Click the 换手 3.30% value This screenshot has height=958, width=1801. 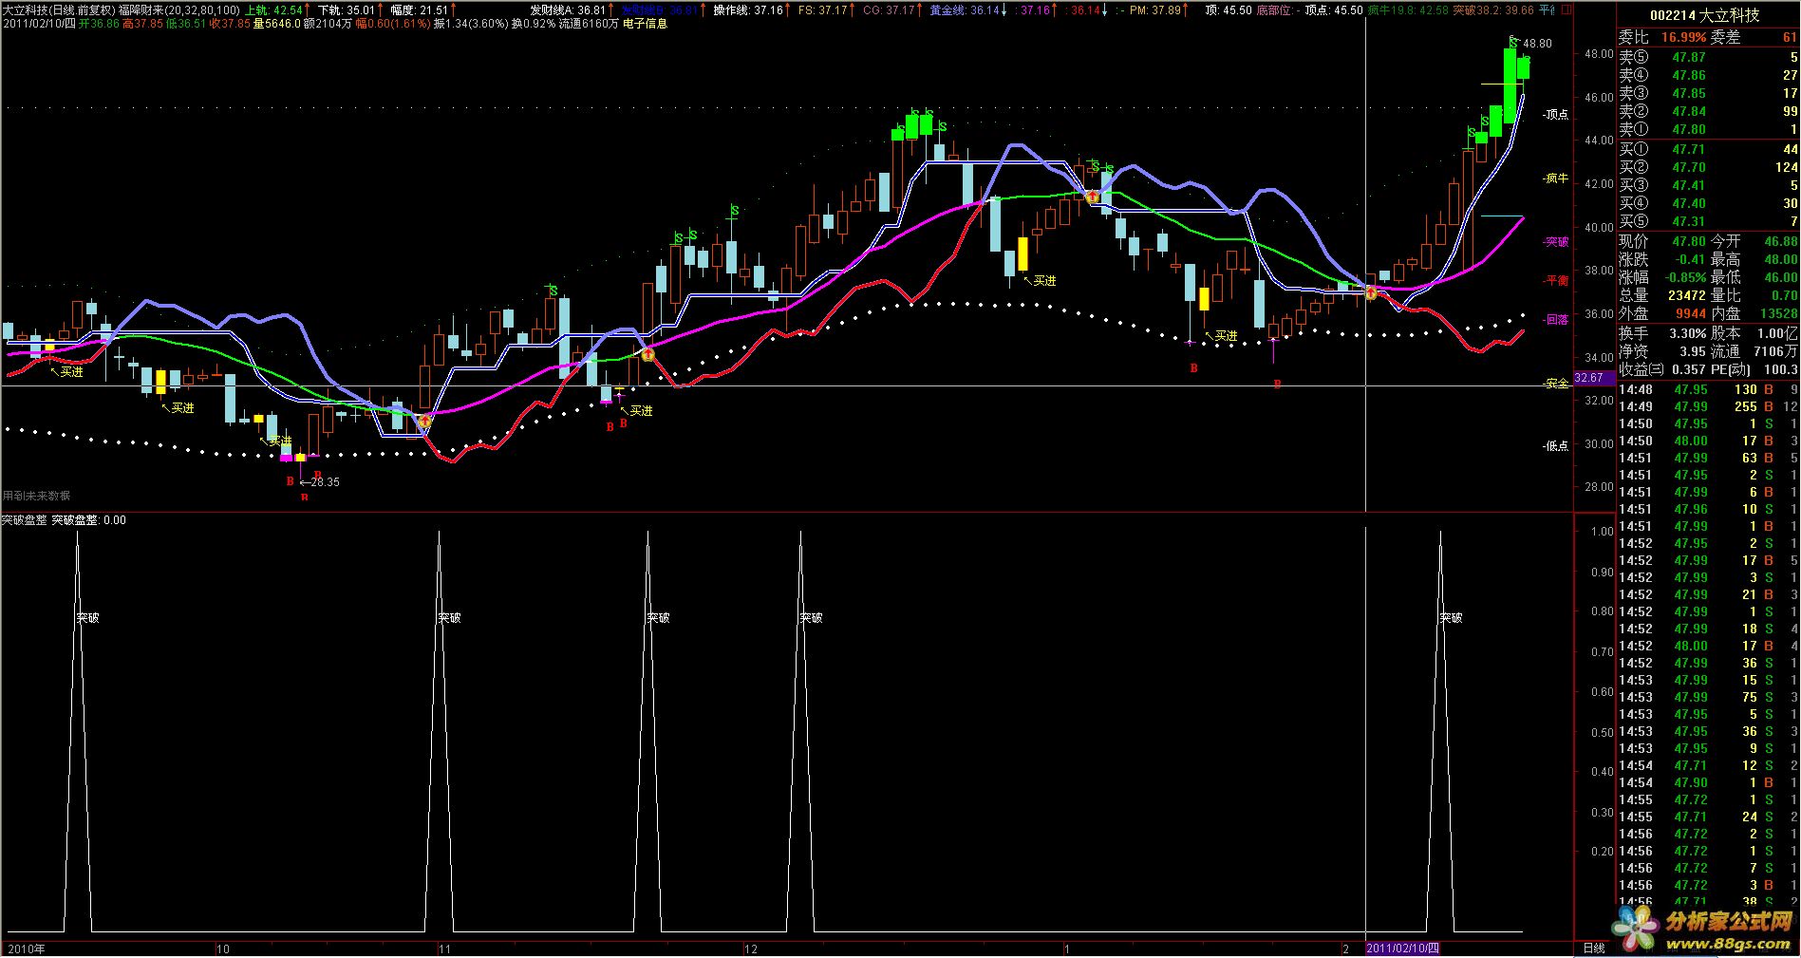tap(1662, 333)
